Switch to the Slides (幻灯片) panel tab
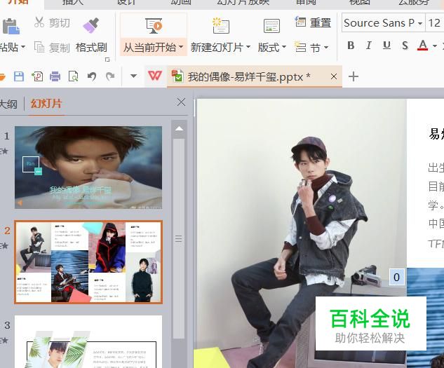The image size is (444, 368). tap(46, 104)
